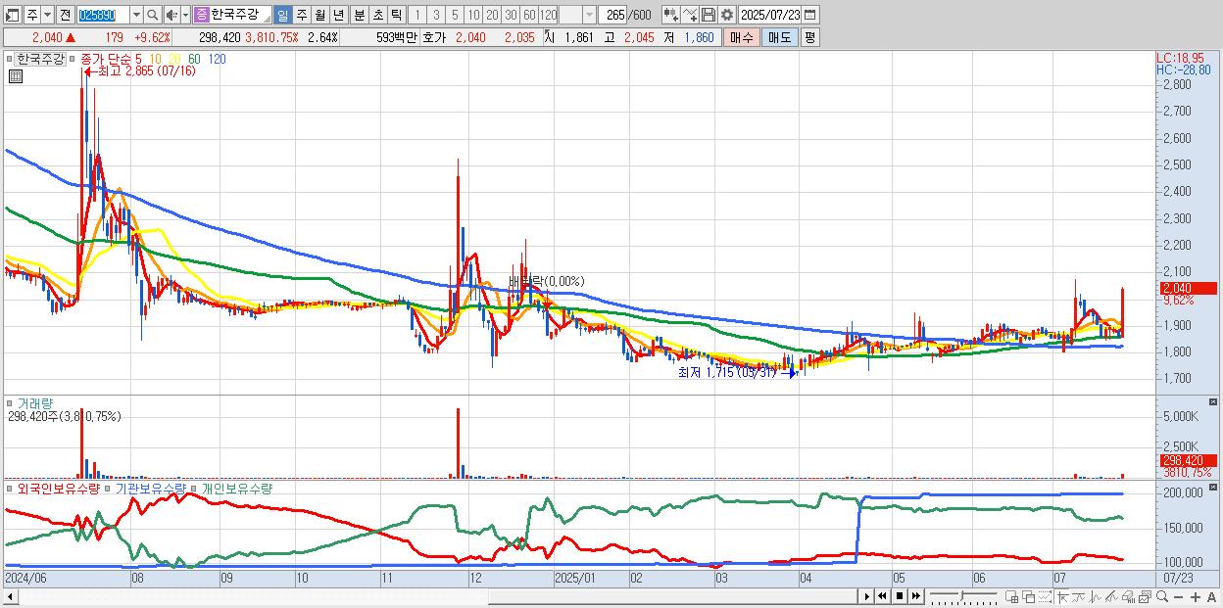
Task: Click the 매도 sell button
Action: click(x=780, y=37)
